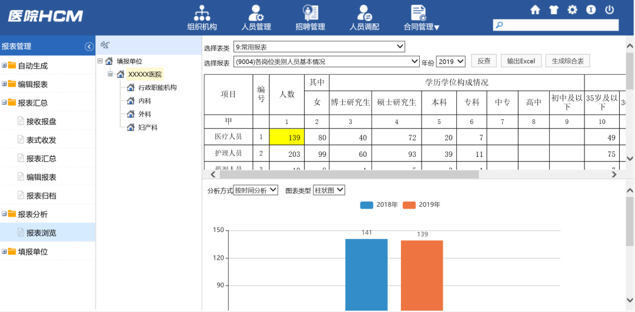
Task: Click the home icon in header
Action: 535,10
